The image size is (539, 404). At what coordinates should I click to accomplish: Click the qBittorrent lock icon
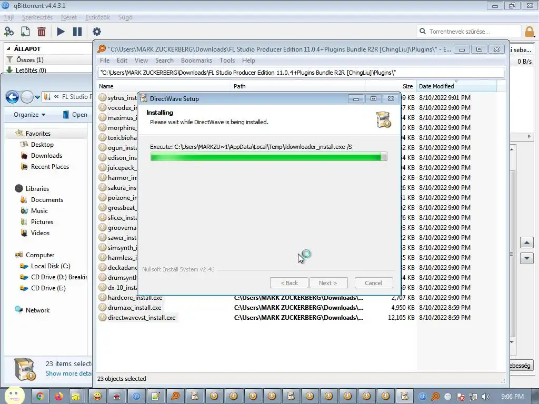click(x=530, y=32)
